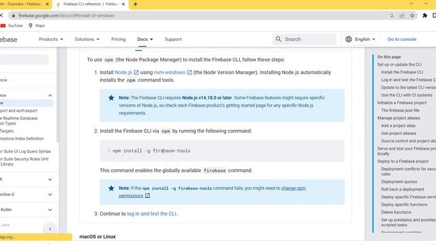This screenshot has width=436, height=245.
Task: Open the change npm permissions link
Action: [x=294, y=188]
